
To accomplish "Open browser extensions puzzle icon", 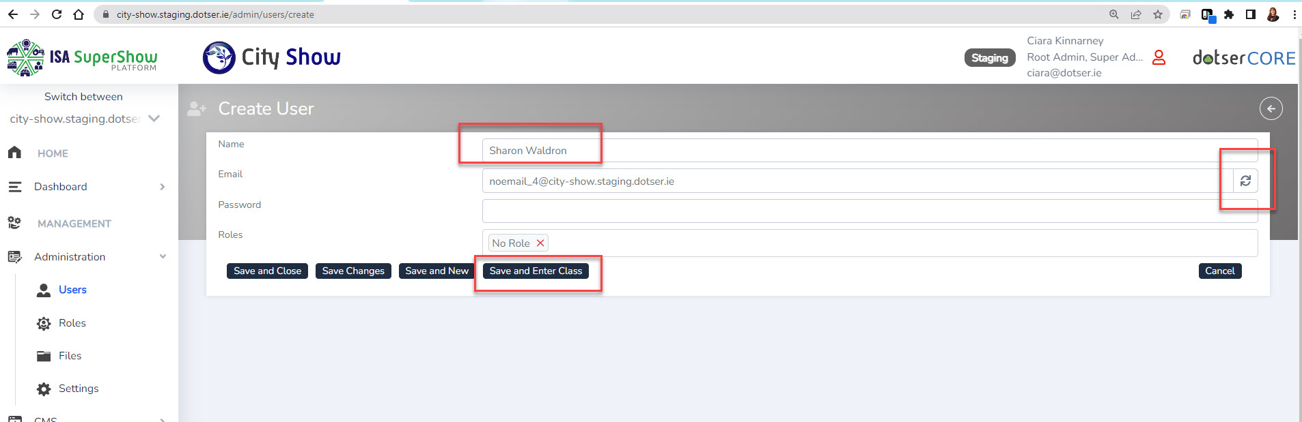I will pos(1229,14).
